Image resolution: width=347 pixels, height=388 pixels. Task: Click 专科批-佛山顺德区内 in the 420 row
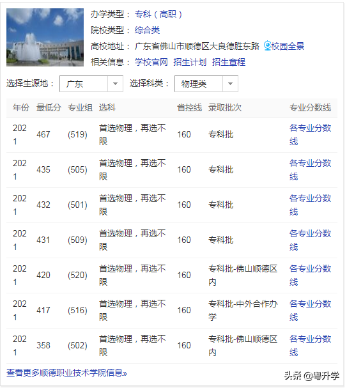point(243,275)
